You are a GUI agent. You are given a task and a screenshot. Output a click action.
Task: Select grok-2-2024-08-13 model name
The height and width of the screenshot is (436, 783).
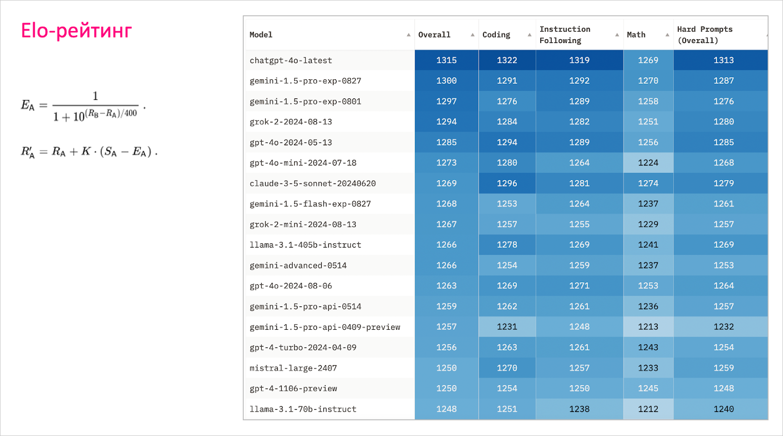tap(291, 122)
